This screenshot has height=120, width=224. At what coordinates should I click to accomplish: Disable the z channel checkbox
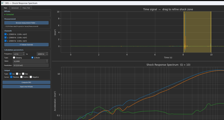pyautogui.click(x=5, y=41)
